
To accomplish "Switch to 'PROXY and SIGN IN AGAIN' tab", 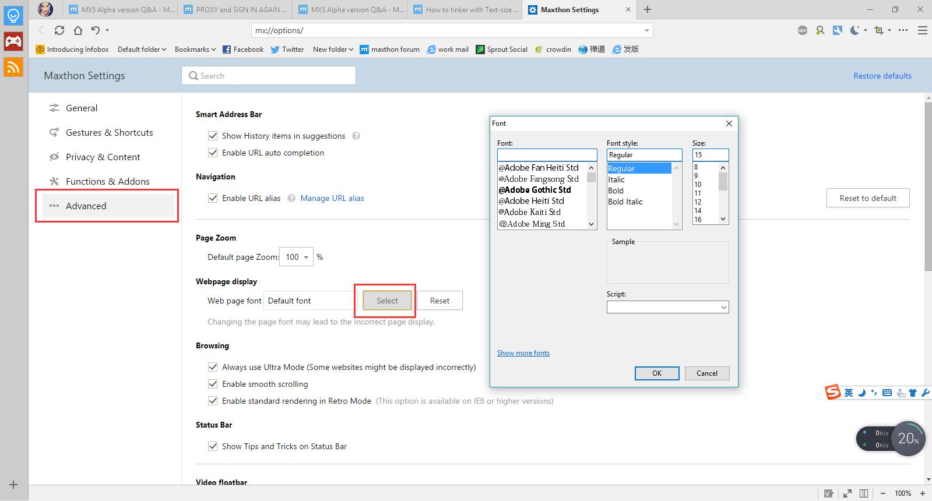I will 235,10.
